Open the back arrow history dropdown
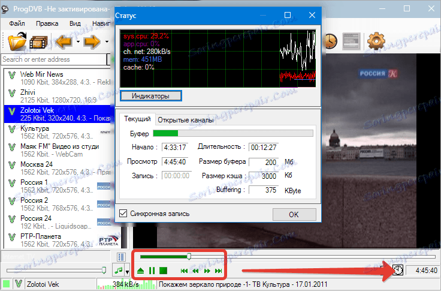441x291 pixels. [x=78, y=42]
